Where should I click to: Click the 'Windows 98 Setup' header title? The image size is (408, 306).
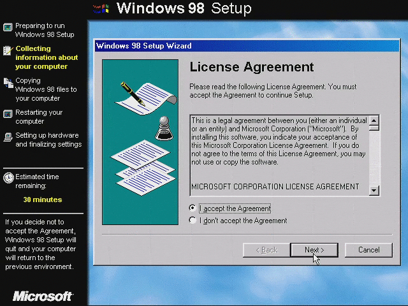(x=184, y=8)
